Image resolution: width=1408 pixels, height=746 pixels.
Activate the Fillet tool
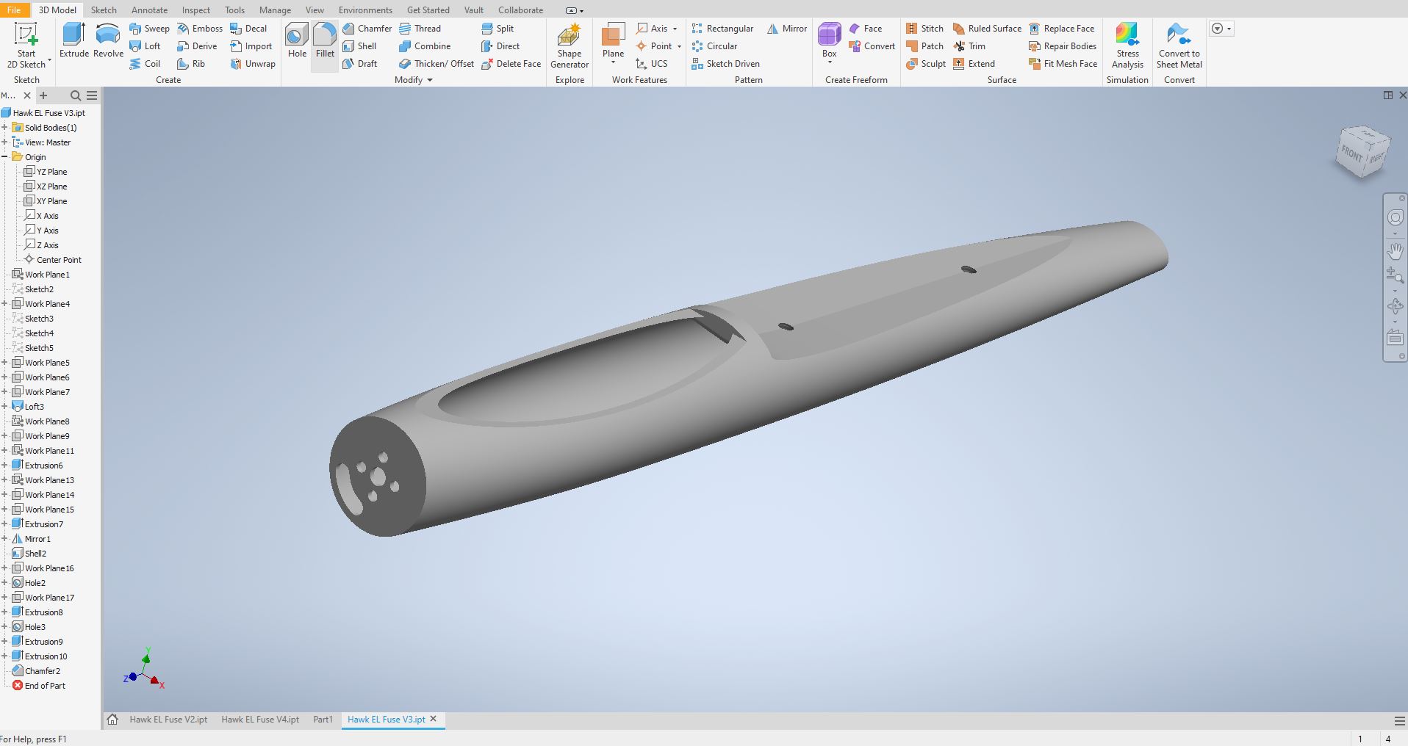(325, 40)
